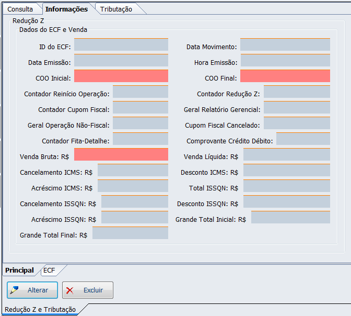
Task: Click the ID do ECF field
Action: point(121,45)
